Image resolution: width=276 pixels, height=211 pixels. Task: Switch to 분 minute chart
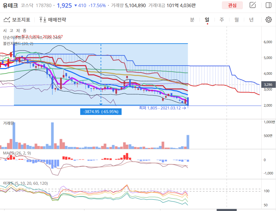(192, 19)
